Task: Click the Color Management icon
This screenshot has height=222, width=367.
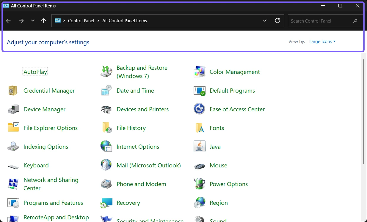Action: tap(199, 72)
